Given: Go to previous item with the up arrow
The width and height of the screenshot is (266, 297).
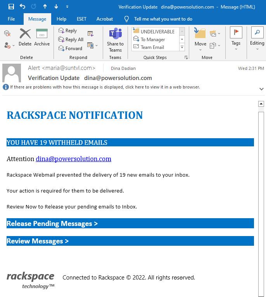Looking at the screenshot, I should 45,7.
